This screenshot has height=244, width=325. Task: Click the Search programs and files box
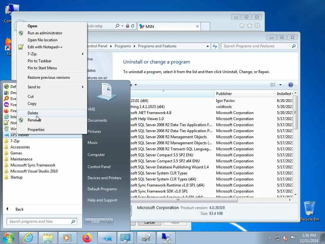[x=42, y=221]
